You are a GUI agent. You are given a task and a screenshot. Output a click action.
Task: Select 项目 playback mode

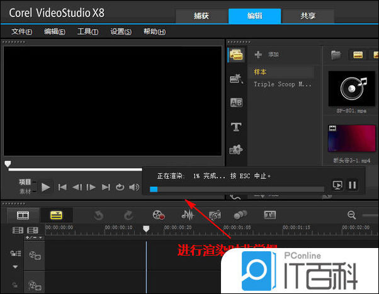point(25,182)
